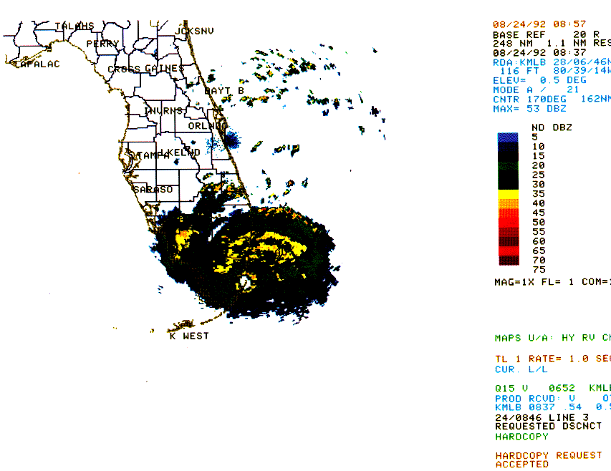Image resolution: width=611 pixels, height=471 pixels.
Task: Click the MAPS U/A: HY RV line
Action: [x=553, y=338]
